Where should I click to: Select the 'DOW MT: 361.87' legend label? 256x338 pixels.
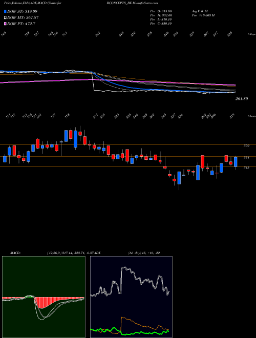click(x=23, y=18)
